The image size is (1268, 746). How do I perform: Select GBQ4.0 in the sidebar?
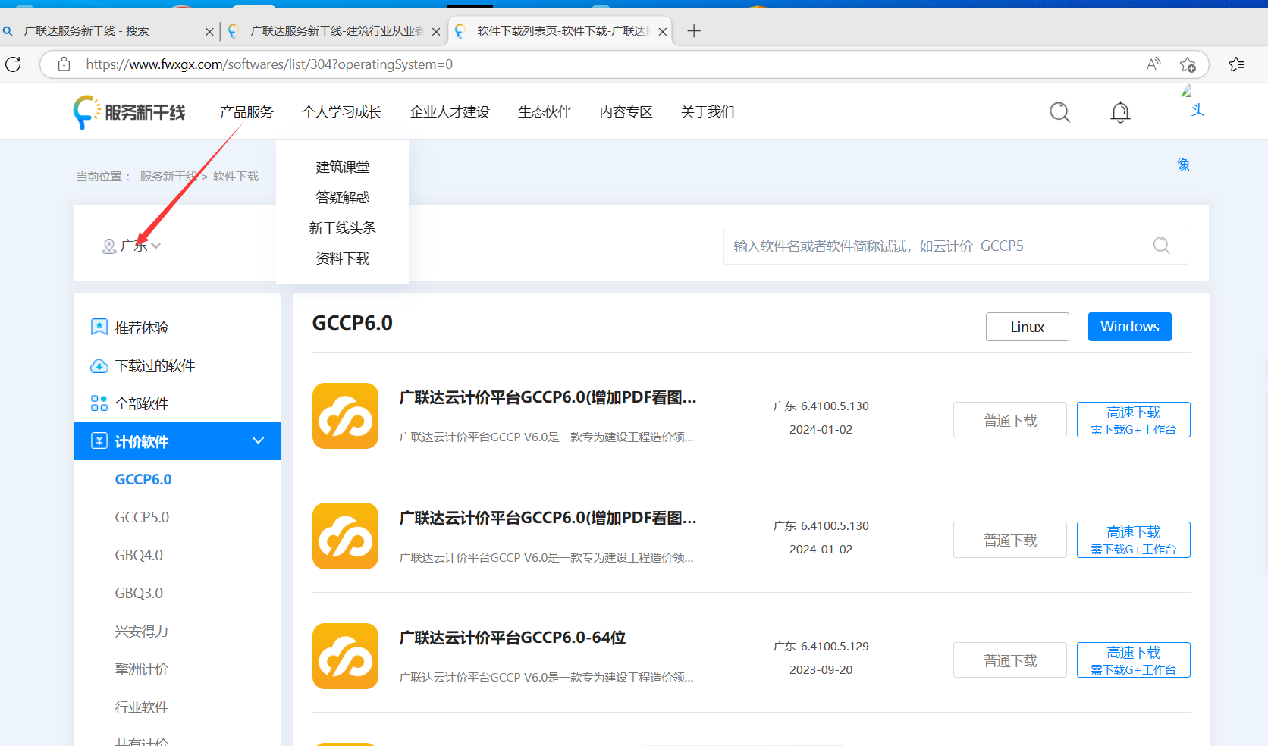(139, 555)
